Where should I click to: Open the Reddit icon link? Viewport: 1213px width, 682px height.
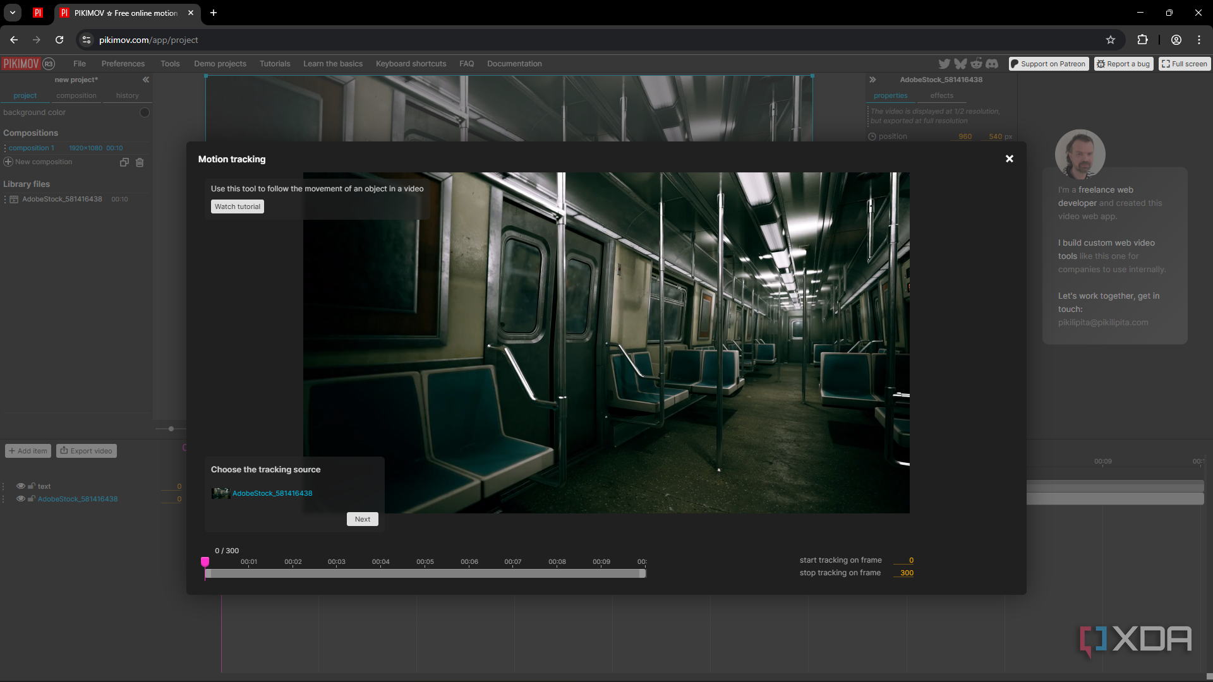click(977, 63)
